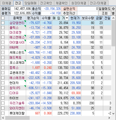Click the vertical scrollbar down arrow
The height and width of the screenshot is (120, 116).
(113, 114)
